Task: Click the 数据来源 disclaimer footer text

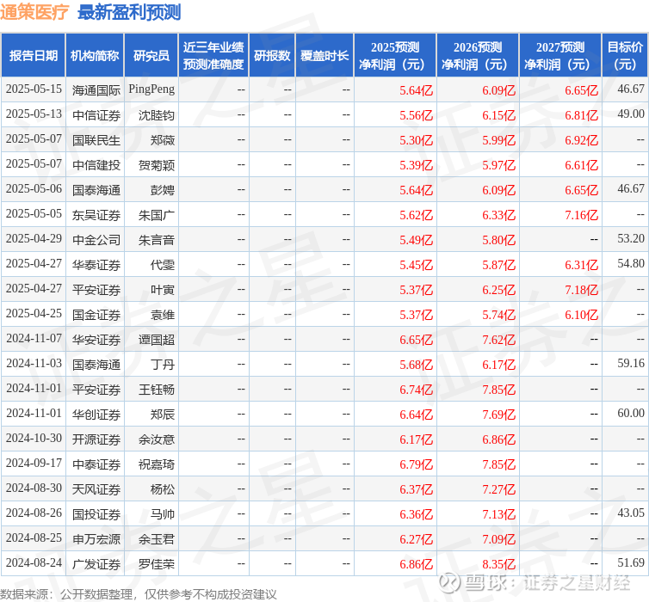Action: pyautogui.click(x=139, y=594)
